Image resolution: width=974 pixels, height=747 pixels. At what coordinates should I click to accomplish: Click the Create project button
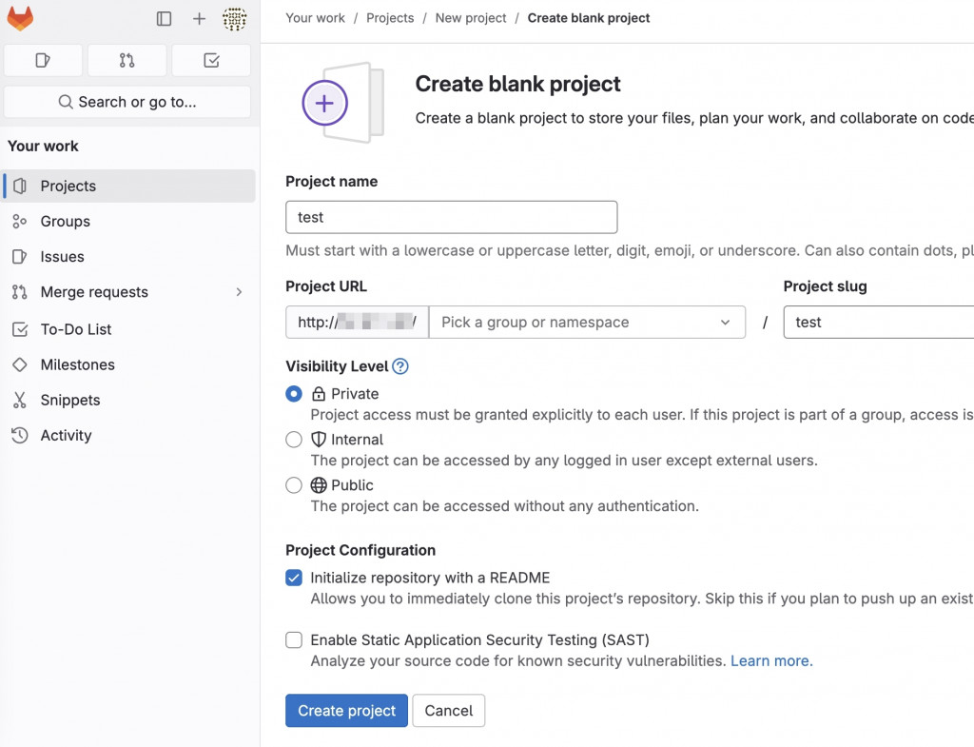(346, 711)
